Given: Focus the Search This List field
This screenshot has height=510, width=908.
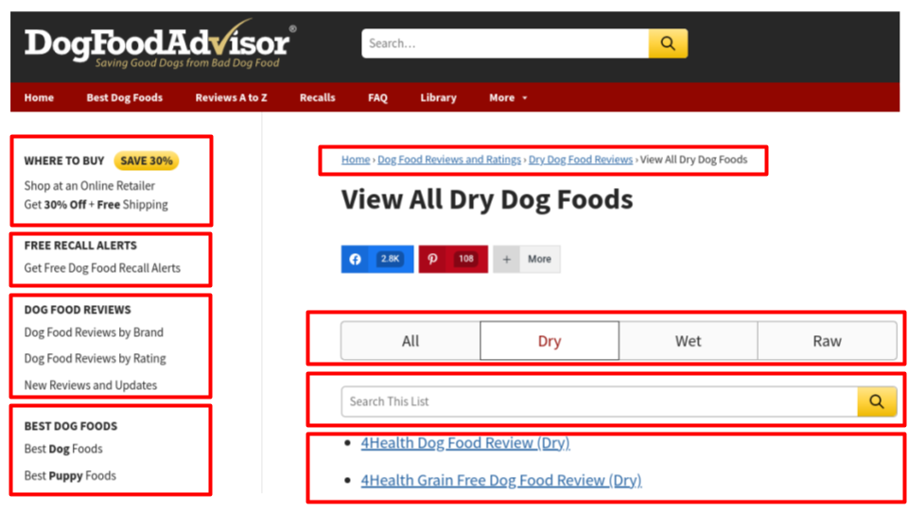Looking at the screenshot, I should [x=600, y=401].
